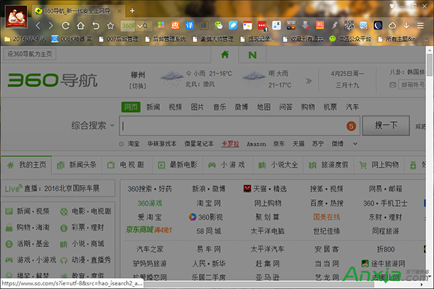Click [切换] to change city 柳州
This screenshot has width=434, height=289.
pos(138,86)
